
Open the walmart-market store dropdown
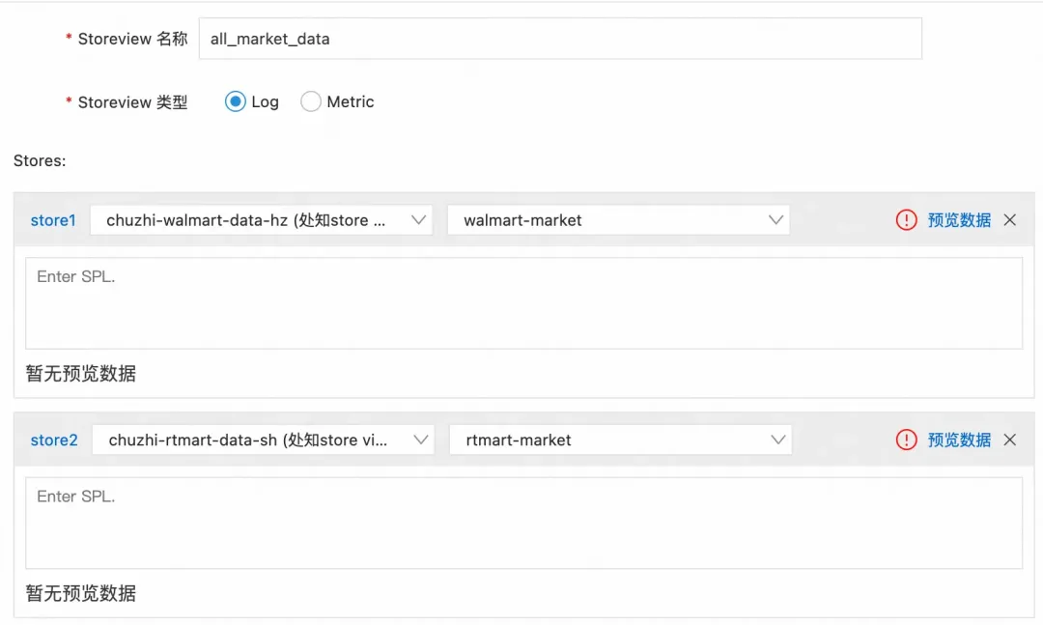tap(619, 219)
